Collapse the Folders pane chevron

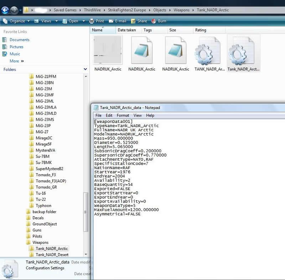[x=85, y=69]
